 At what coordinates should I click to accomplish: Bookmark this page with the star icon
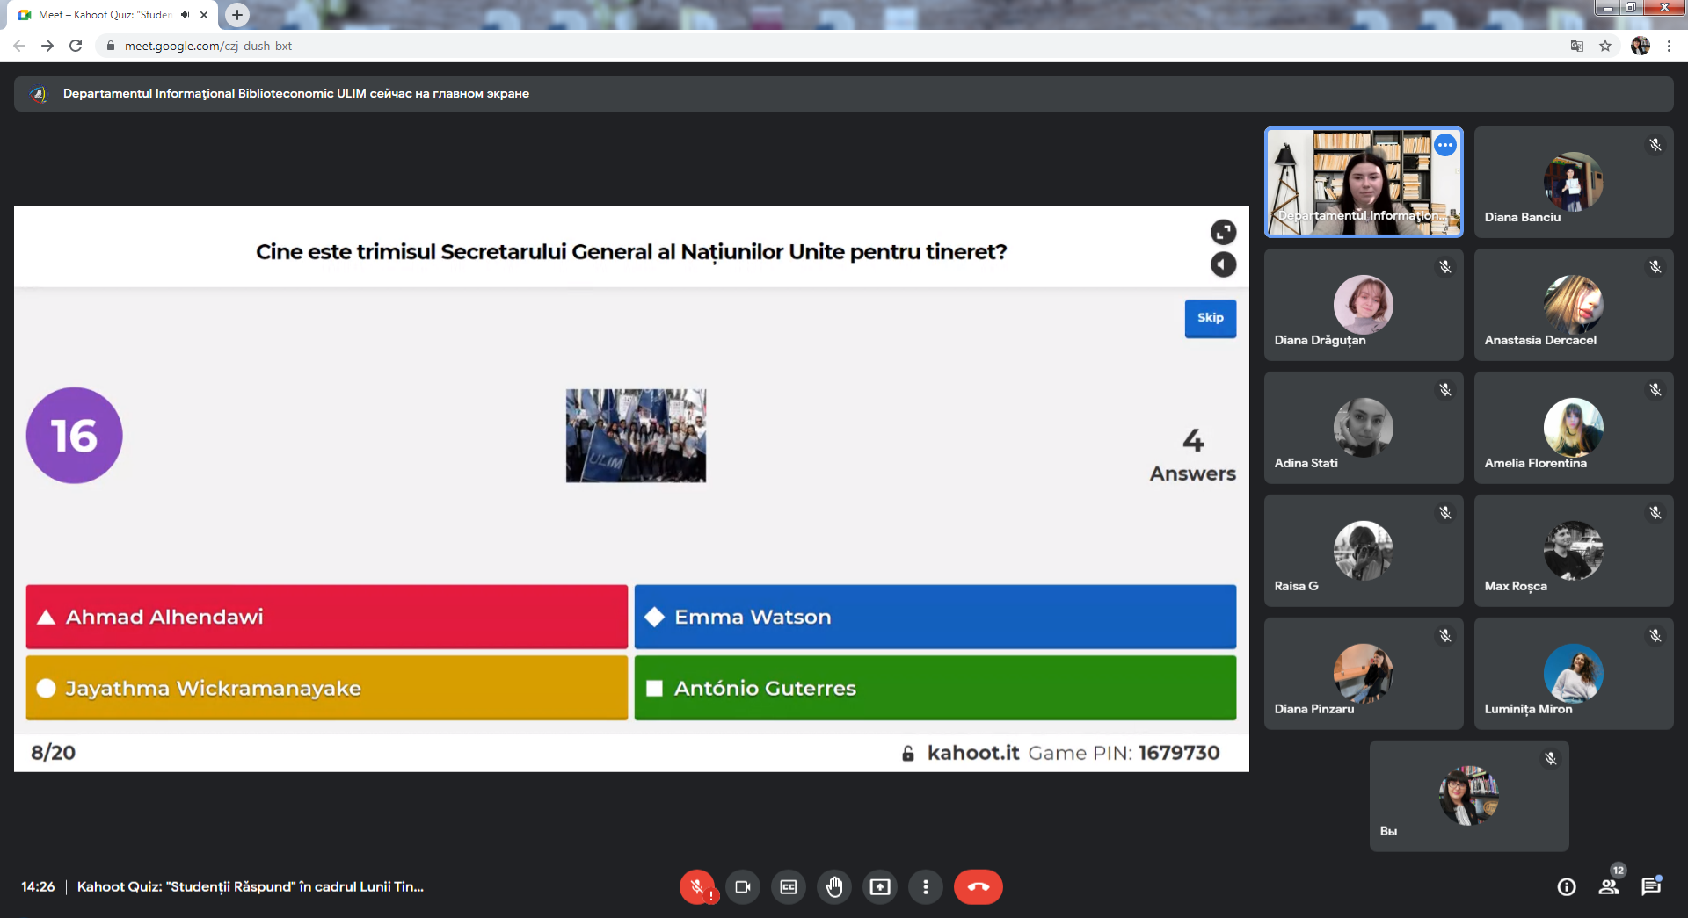1605,46
